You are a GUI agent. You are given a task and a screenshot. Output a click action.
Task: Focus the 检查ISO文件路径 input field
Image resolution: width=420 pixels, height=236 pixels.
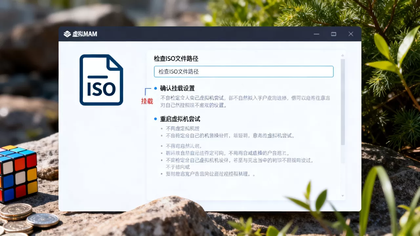(x=244, y=71)
